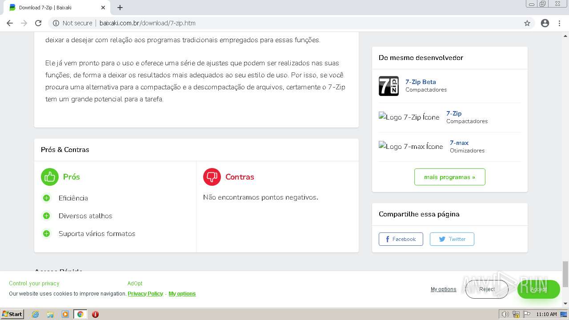
Task: Click the Compactadores category under 7-Zip Beta
Action: 426,90
